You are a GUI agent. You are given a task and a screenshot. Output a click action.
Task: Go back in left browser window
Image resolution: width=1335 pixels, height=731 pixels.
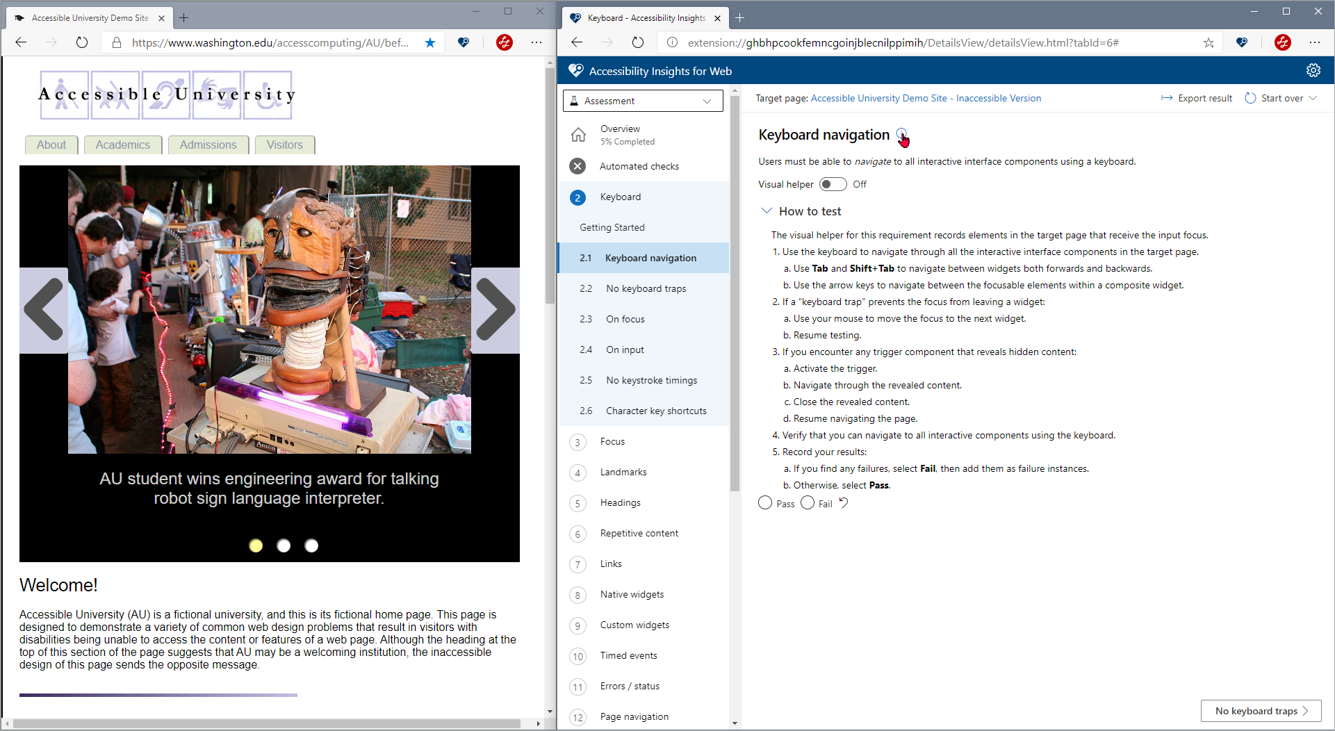click(x=21, y=42)
